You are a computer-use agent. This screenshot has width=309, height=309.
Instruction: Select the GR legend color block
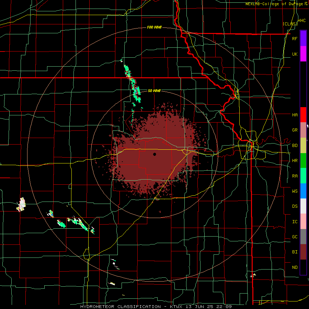pyautogui.click(x=303, y=130)
